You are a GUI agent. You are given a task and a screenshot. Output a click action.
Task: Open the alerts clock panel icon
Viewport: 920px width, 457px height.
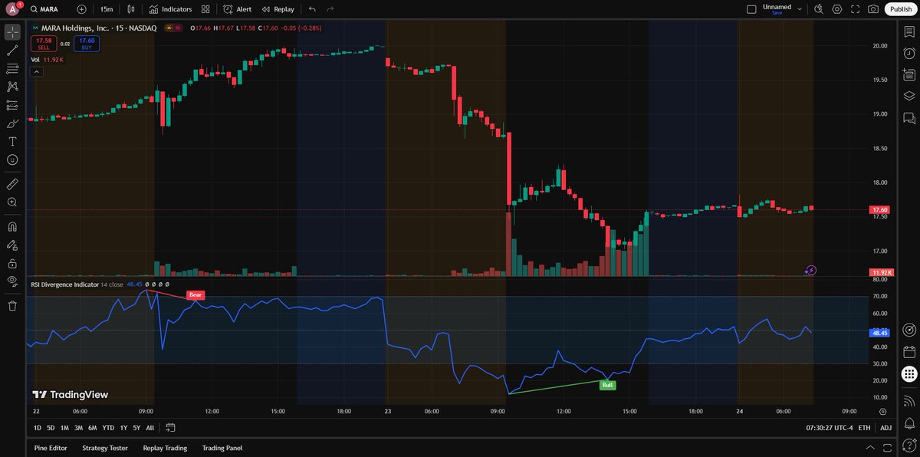[909, 53]
